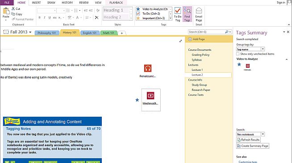
Task: Click the To Do Tag button
Action: (178, 15)
